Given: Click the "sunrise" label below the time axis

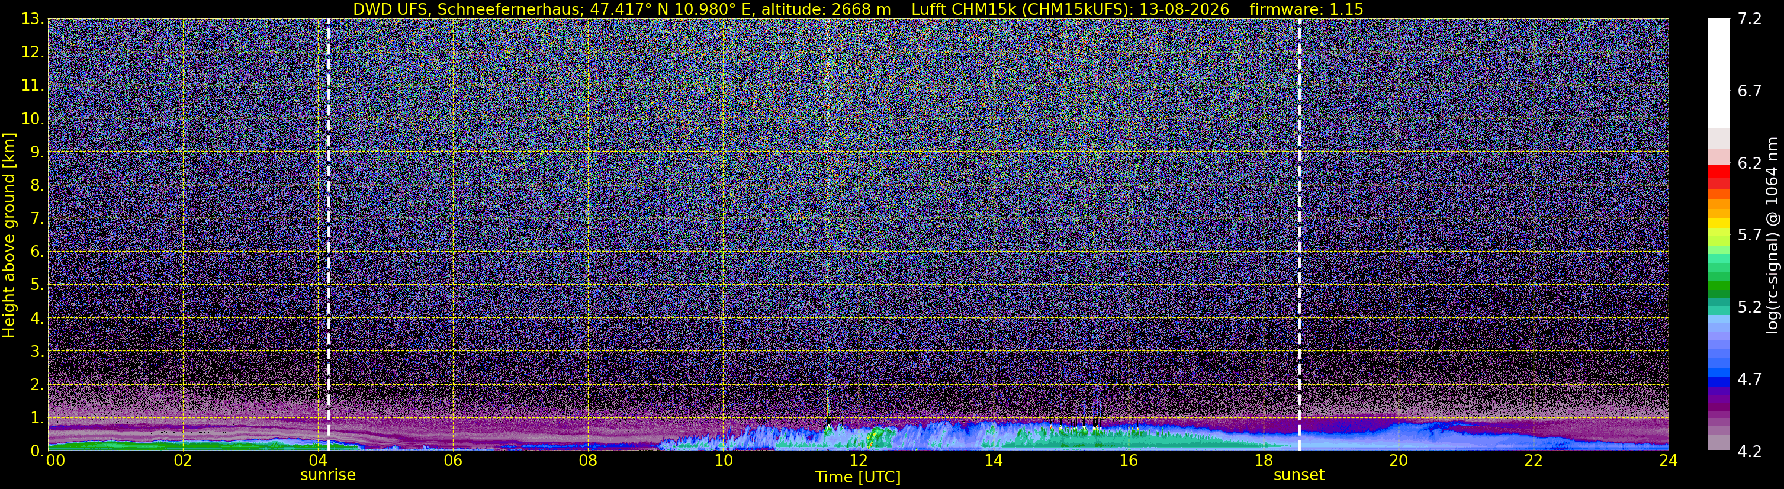Looking at the screenshot, I should 327,475.
